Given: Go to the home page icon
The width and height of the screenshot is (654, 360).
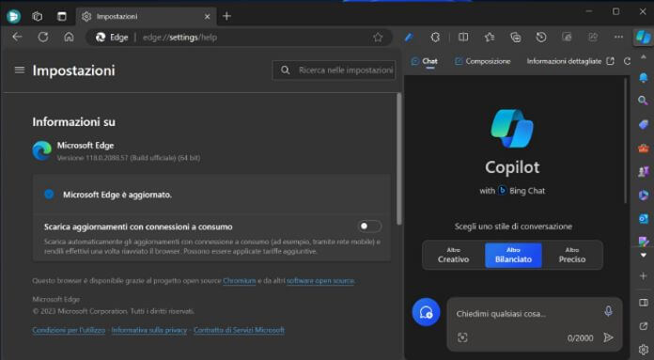Looking at the screenshot, I should click(x=69, y=37).
